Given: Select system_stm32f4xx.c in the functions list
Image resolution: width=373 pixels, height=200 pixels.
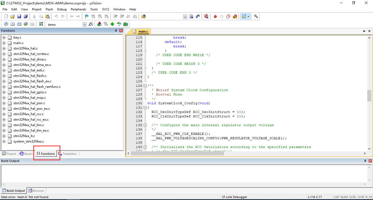Looking at the screenshot, I should pyautogui.click(x=28, y=141).
